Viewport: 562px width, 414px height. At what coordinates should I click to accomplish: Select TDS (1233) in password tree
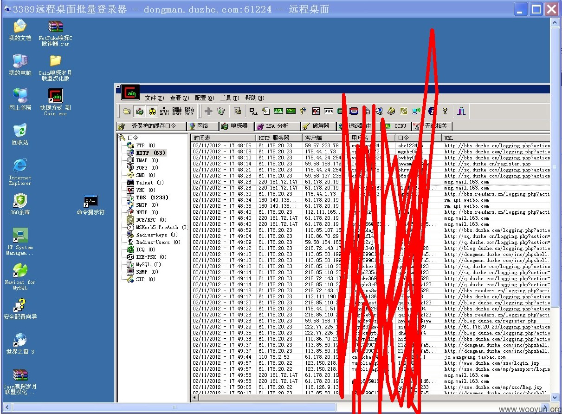click(x=147, y=197)
